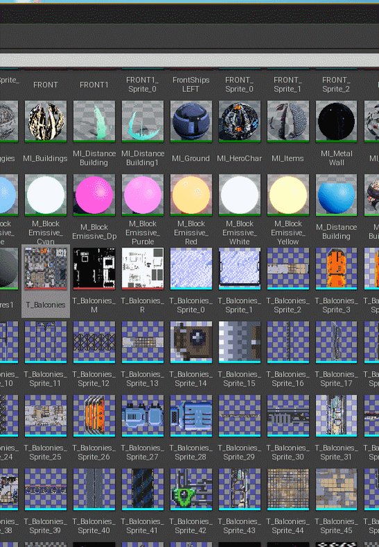The image size is (379, 547).
Task: Select the T_Balconies_Sprite_14 thumbnail
Action: coord(191,342)
